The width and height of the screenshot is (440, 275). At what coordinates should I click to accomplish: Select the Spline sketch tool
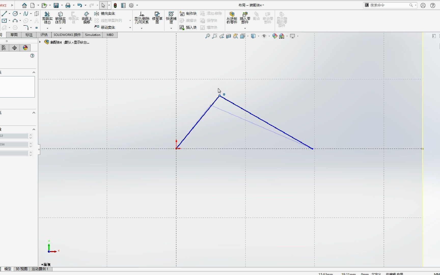(x=26, y=14)
